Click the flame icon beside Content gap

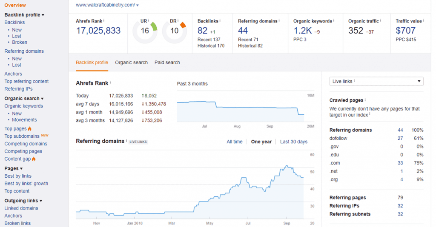34,159
